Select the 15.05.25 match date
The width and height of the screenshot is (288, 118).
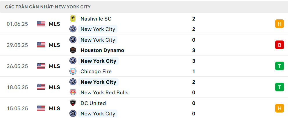point(17,108)
